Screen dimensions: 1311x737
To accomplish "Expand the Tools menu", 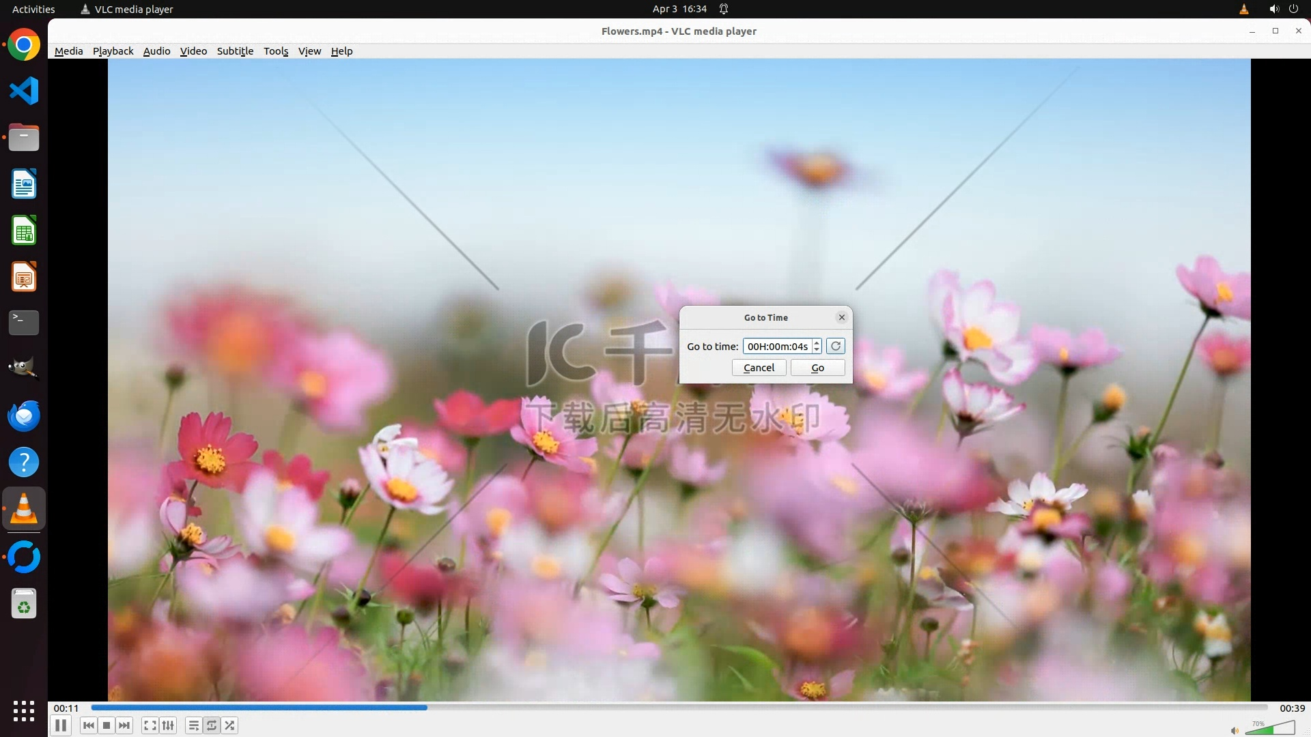I will coord(276,51).
